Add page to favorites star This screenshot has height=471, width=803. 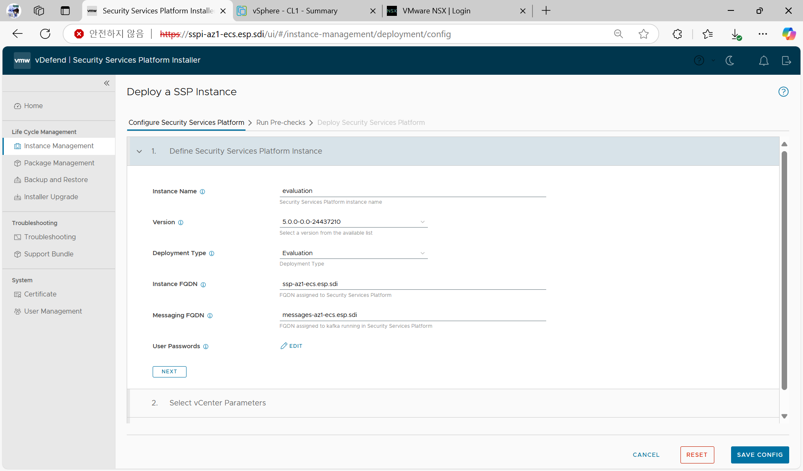(644, 34)
